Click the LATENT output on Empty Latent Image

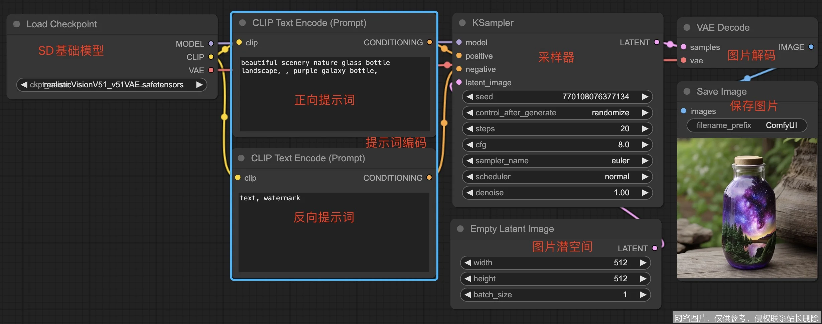click(655, 248)
